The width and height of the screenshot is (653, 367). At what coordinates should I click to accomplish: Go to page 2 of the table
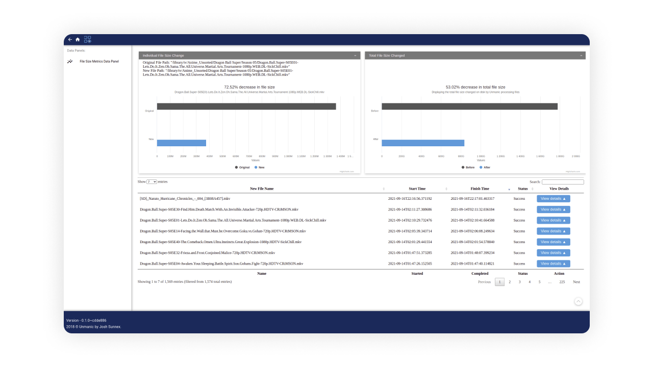click(509, 282)
